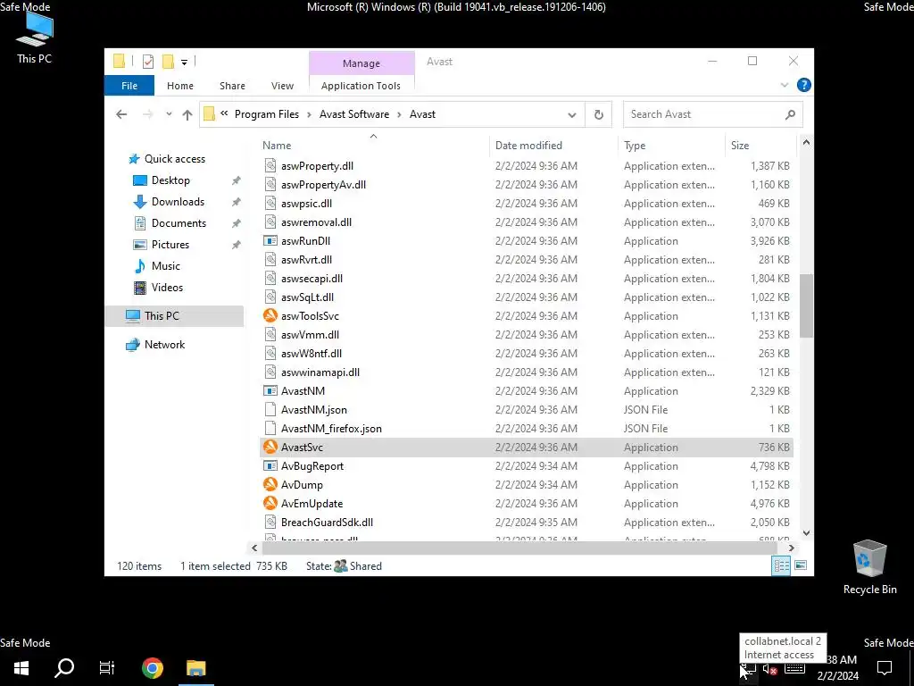Screen dimensions: 914x686
Task: Open the Share ribbon tab
Action: tap(232, 86)
